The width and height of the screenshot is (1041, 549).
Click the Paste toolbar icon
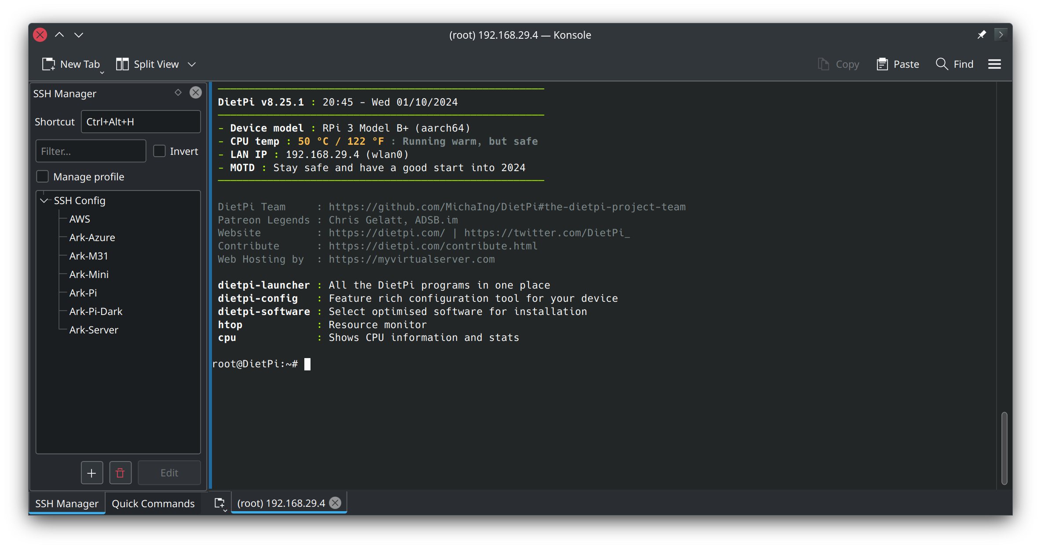coord(882,64)
